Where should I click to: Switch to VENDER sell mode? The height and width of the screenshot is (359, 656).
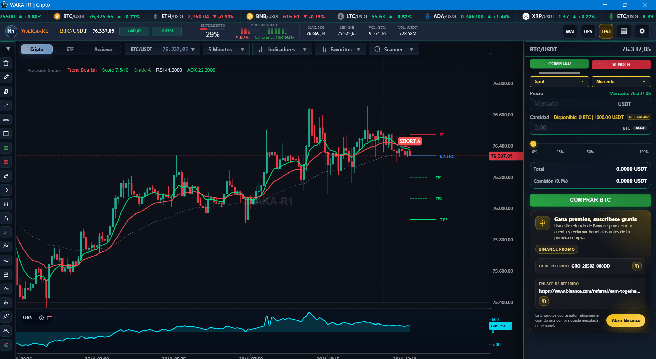click(621, 64)
